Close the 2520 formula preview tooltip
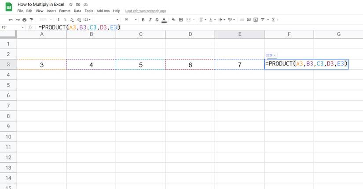Screen dimensions: 363x189 click(x=275, y=55)
